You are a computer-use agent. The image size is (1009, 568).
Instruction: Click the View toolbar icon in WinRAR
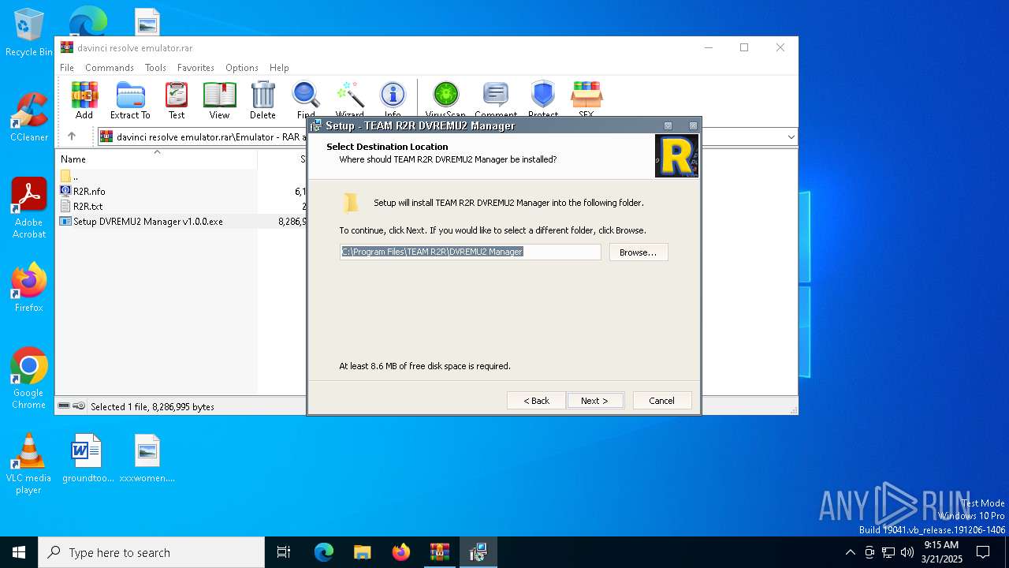[x=219, y=100]
